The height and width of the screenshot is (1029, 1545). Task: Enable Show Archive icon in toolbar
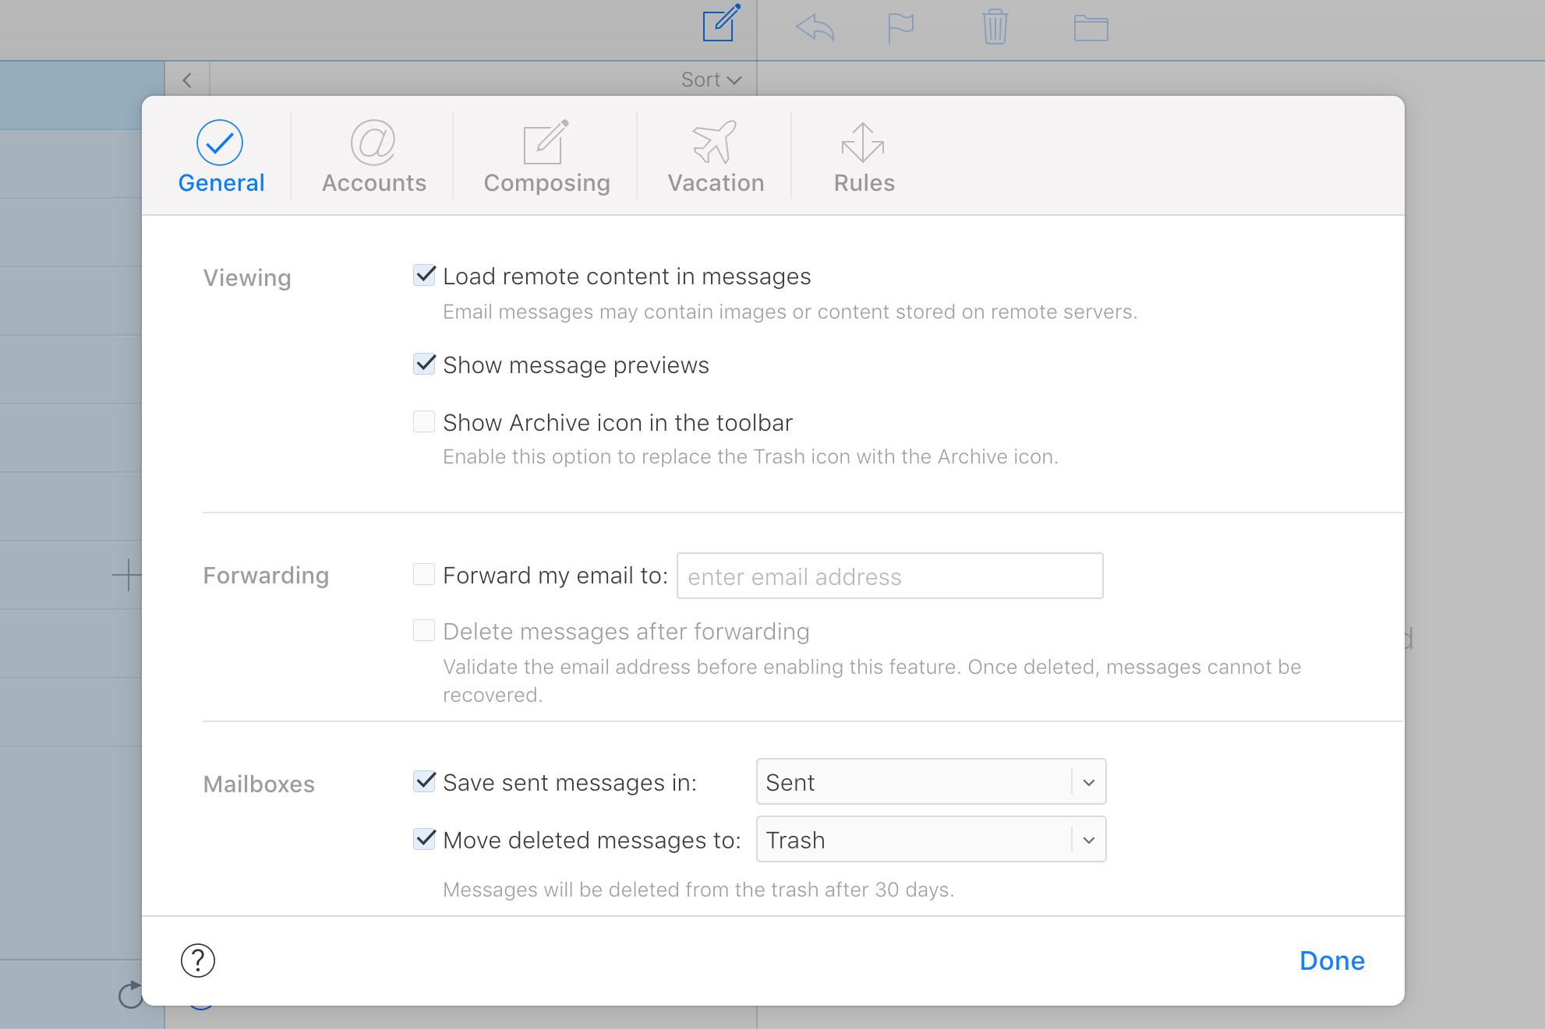[424, 423]
